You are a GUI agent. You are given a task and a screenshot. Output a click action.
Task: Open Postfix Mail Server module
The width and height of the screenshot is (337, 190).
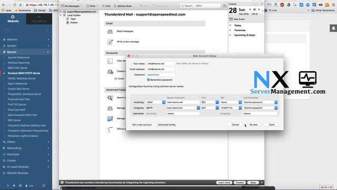[x=18, y=89]
